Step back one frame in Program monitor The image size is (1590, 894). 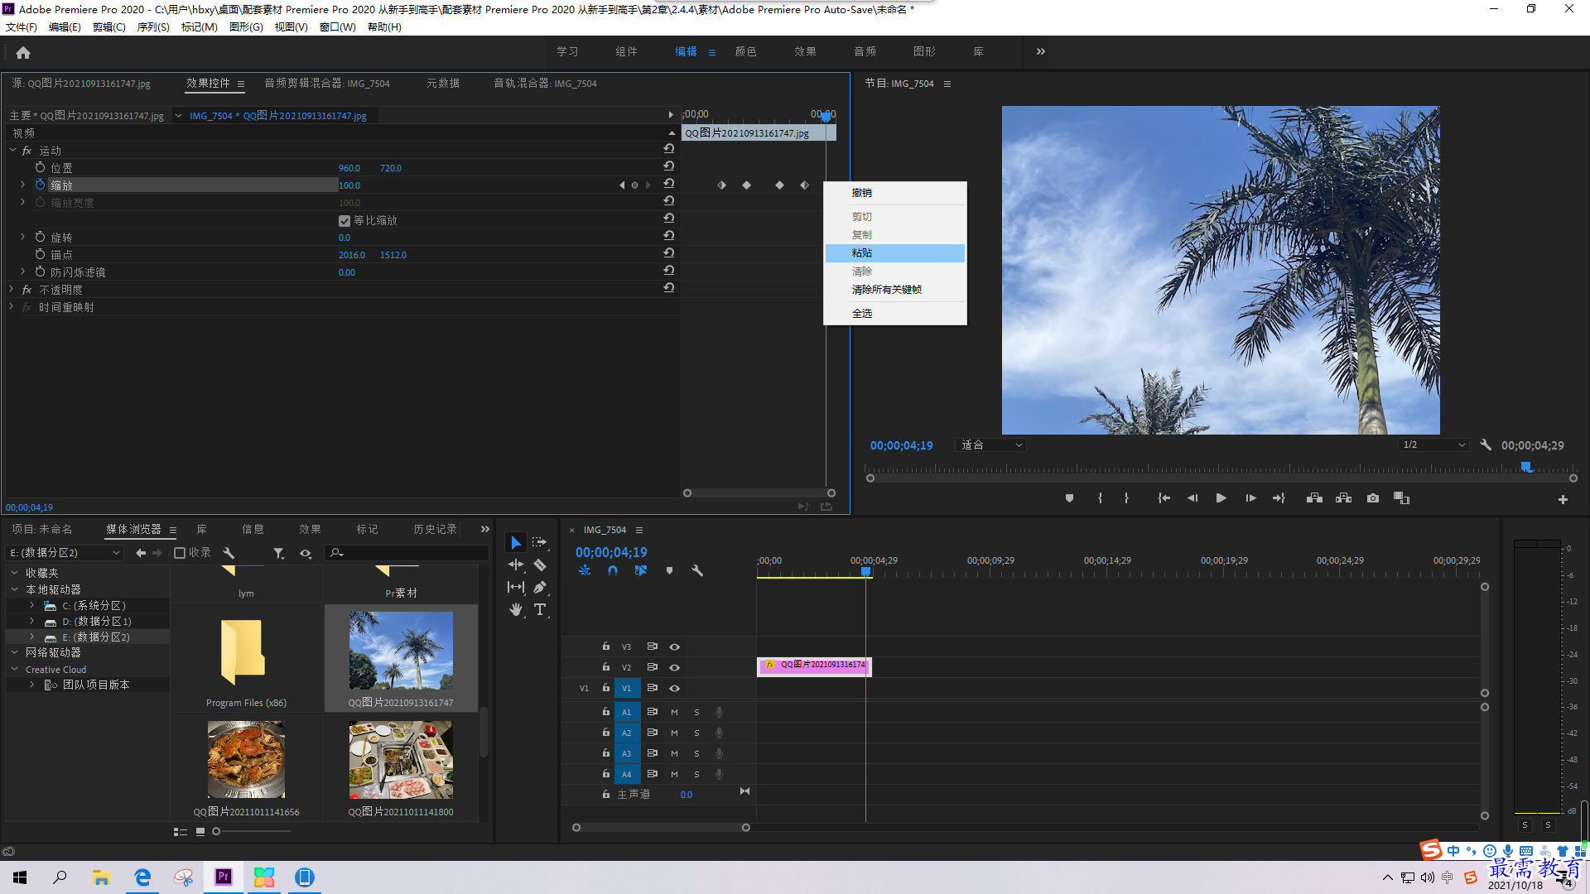[x=1192, y=498]
